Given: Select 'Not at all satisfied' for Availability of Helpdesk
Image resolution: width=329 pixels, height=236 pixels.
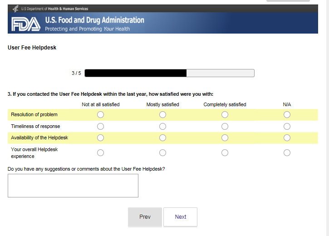Looking at the screenshot, I should pyautogui.click(x=101, y=138).
